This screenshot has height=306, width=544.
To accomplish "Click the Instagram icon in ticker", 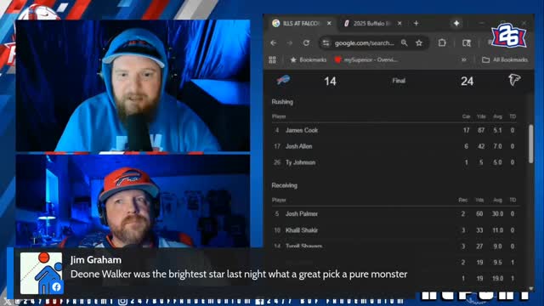I will pyautogui.click(x=122, y=302).
